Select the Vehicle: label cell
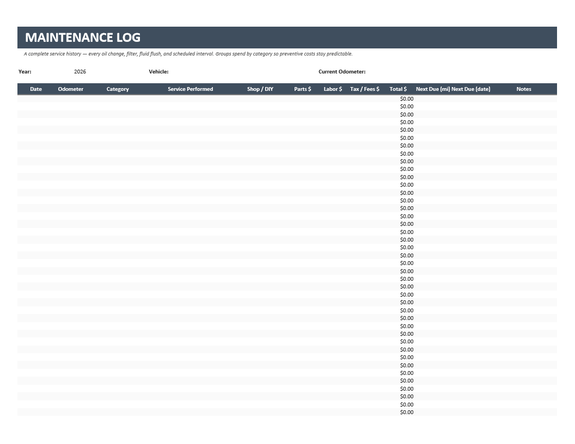This screenshot has width=575, height=444. pos(158,72)
